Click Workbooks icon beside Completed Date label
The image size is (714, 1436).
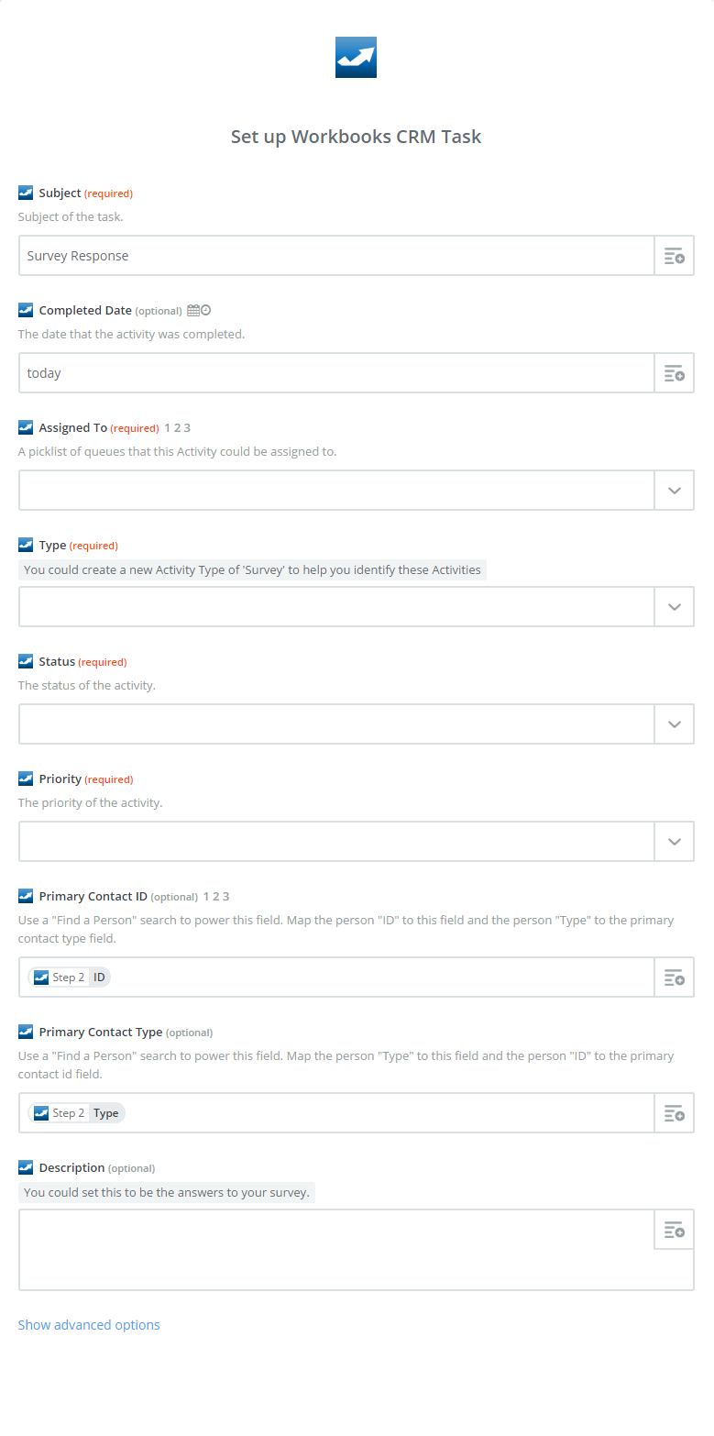26,311
